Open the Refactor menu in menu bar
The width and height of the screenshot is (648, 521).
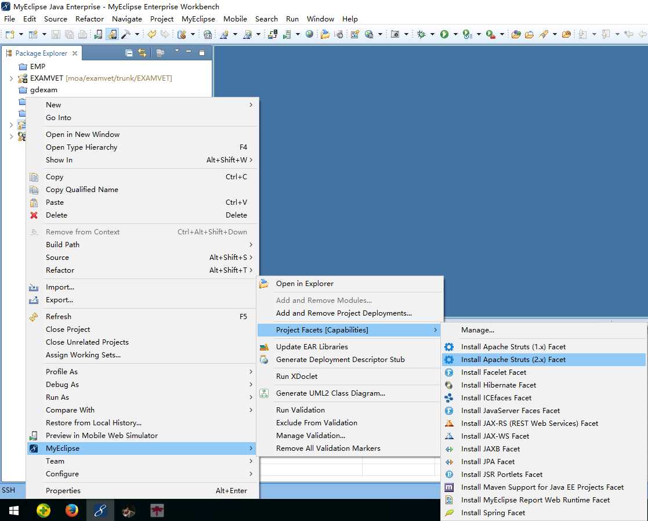point(89,19)
